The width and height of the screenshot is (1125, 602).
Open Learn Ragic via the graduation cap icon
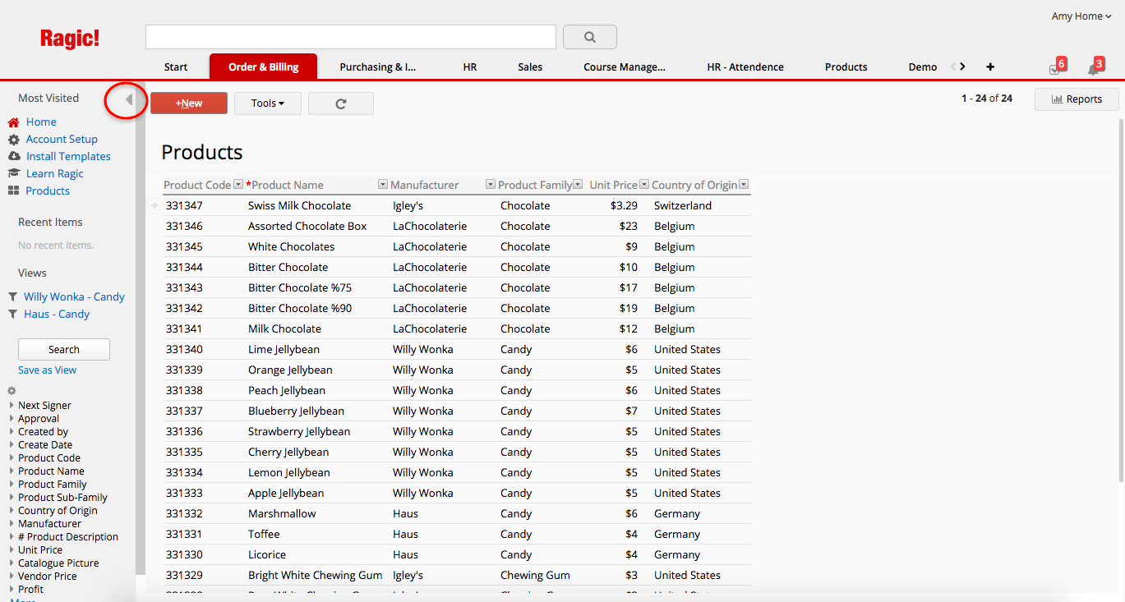pos(14,172)
